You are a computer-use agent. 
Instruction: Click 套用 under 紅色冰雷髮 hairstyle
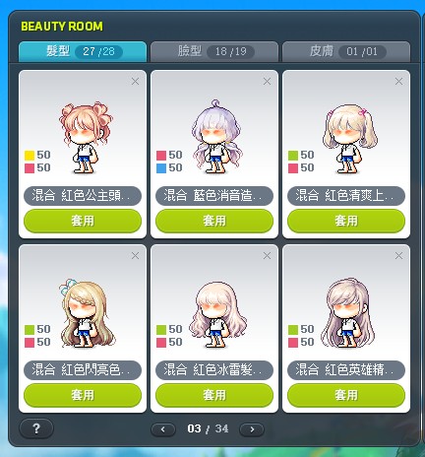click(214, 395)
